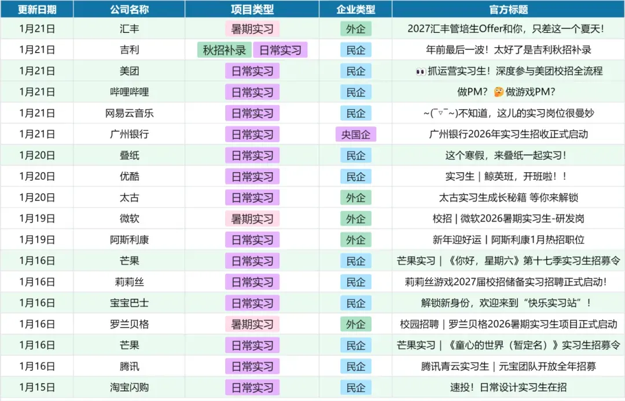Open title 新年迎好运｜阿斯利康1月热招职位
This screenshot has width=625, height=401.
508,239
